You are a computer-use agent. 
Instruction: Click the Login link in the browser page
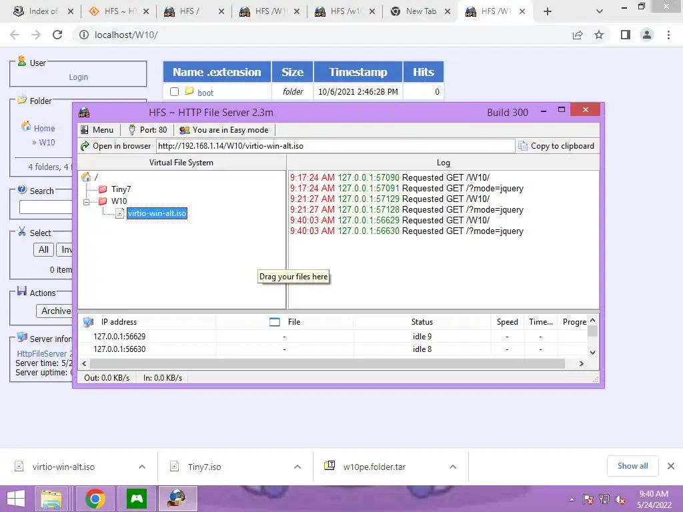pyautogui.click(x=79, y=77)
